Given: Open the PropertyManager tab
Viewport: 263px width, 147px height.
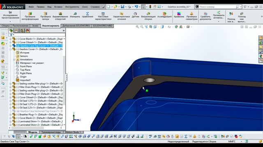Looking at the screenshot, I should (x=16, y=31).
